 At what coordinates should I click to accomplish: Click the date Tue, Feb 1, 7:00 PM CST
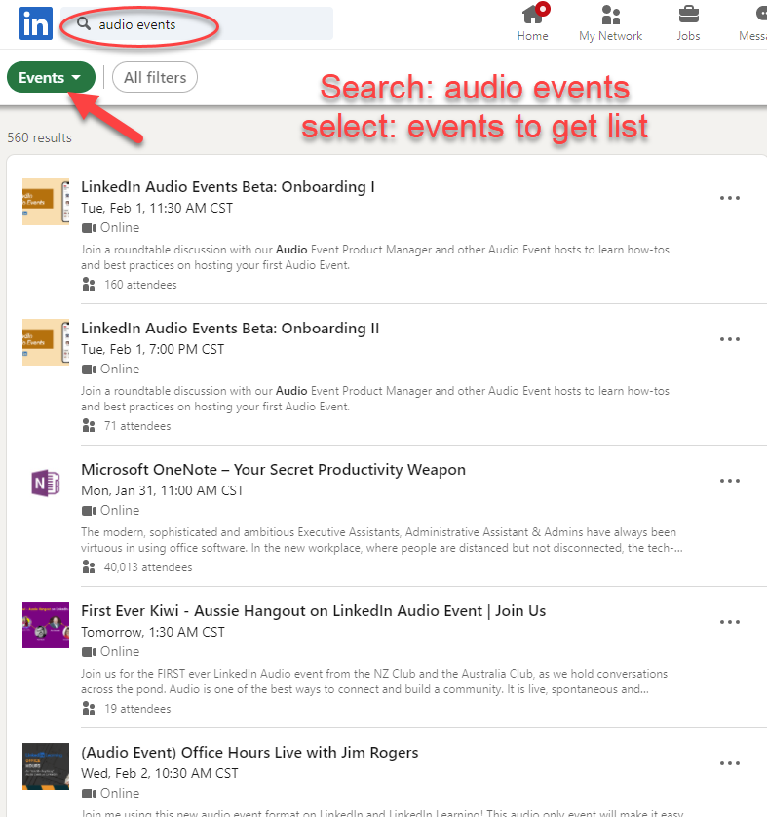point(153,349)
